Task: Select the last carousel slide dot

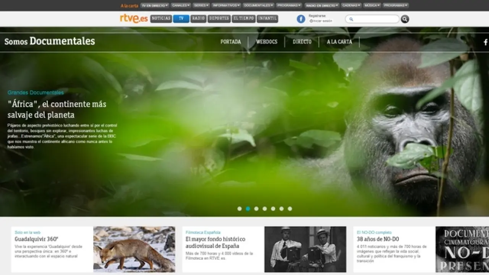Action: pos(290,209)
